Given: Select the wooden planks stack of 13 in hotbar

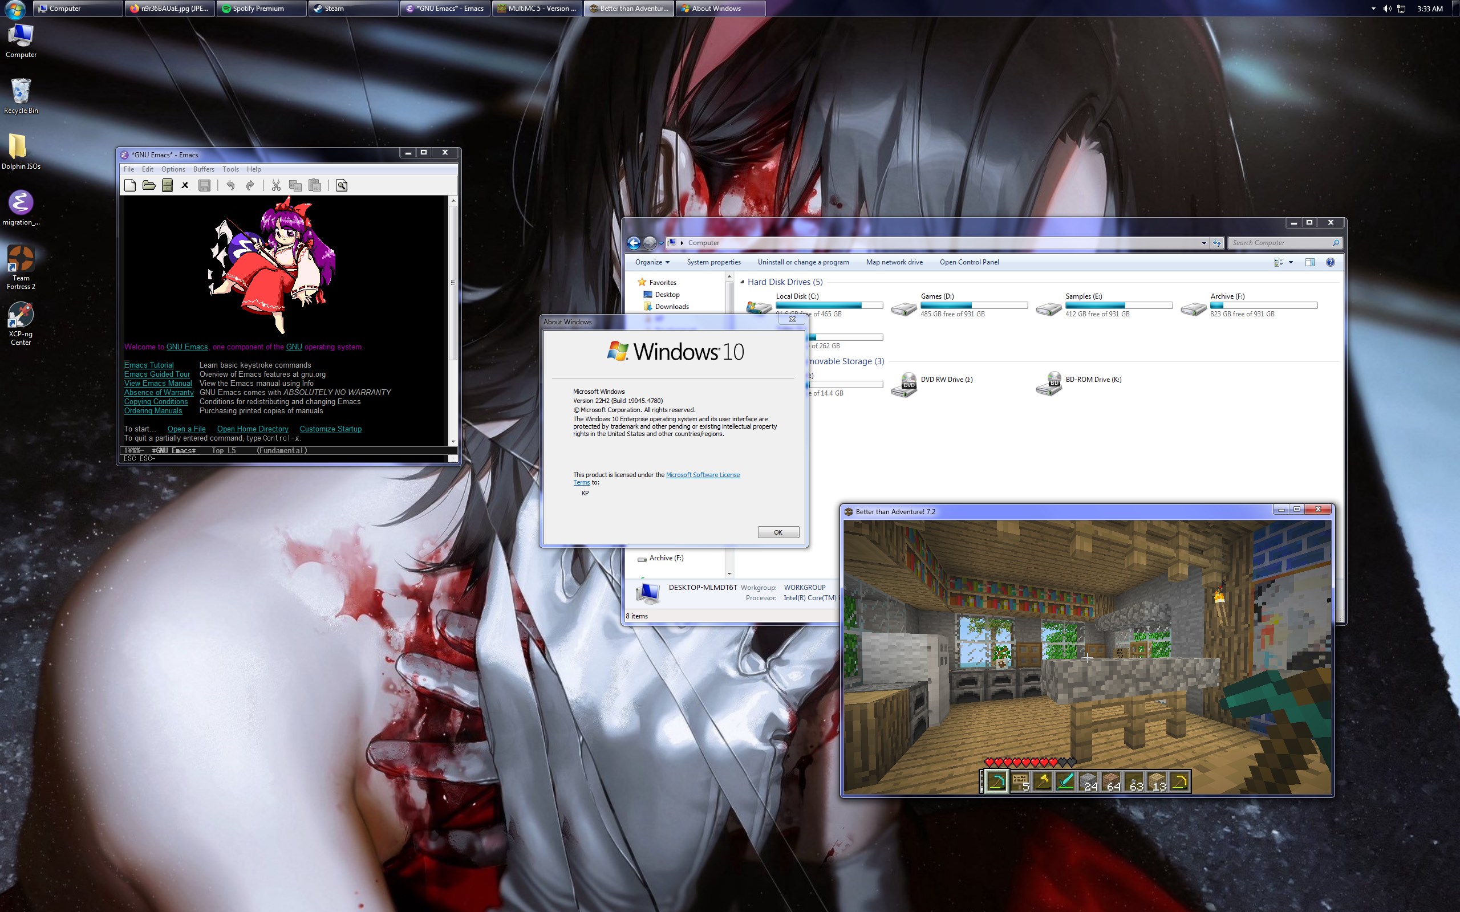Looking at the screenshot, I should pos(1157,781).
